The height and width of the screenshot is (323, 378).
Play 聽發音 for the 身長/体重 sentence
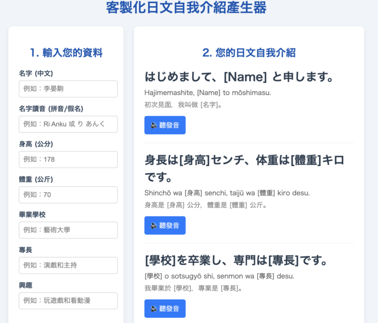coord(165,225)
